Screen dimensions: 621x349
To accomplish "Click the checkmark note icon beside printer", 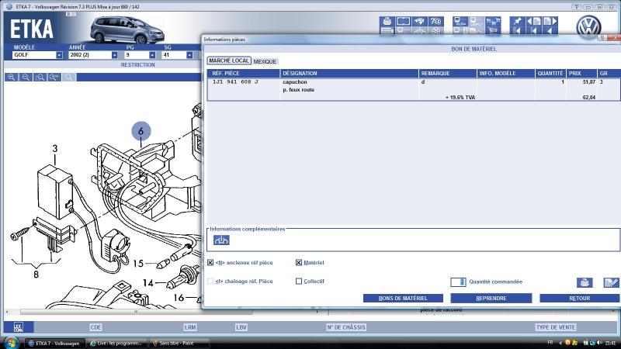I will pos(611,282).
